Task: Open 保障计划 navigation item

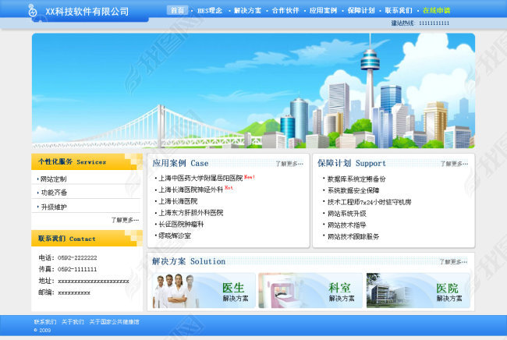Action: click(361, 10)
